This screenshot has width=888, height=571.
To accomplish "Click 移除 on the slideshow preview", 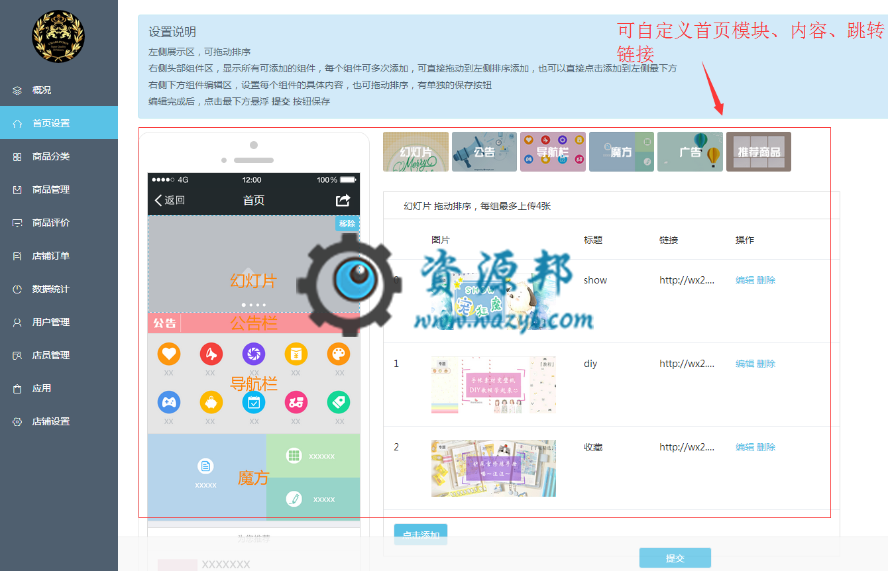I will pyautogui.click(x=347, y=223).
